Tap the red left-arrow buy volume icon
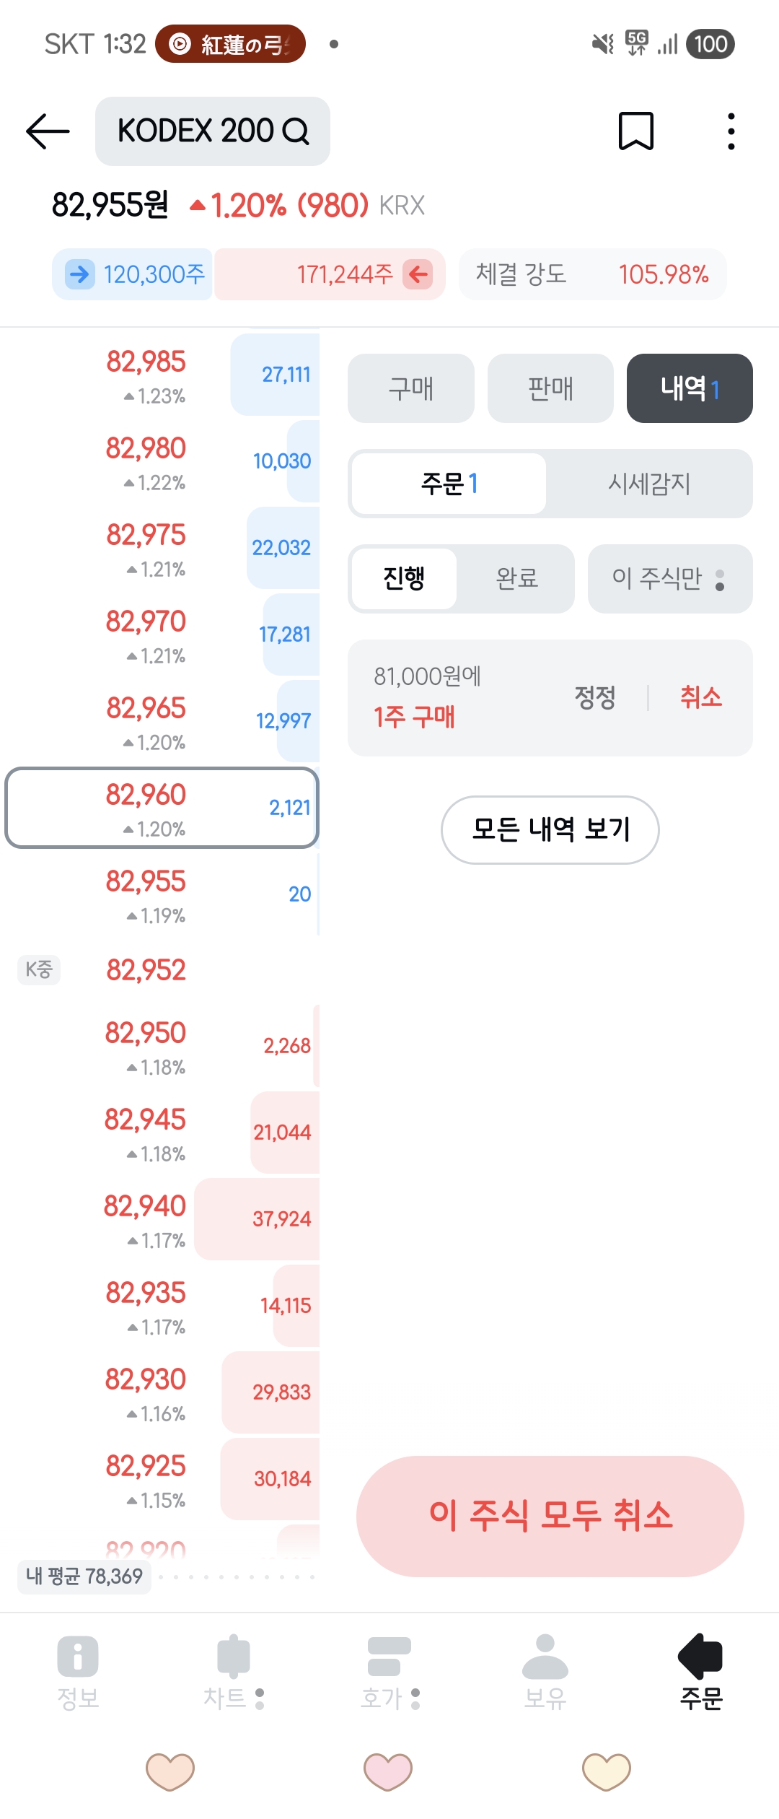The height and width of the screenshot is (1819, 779). point(418,274)
